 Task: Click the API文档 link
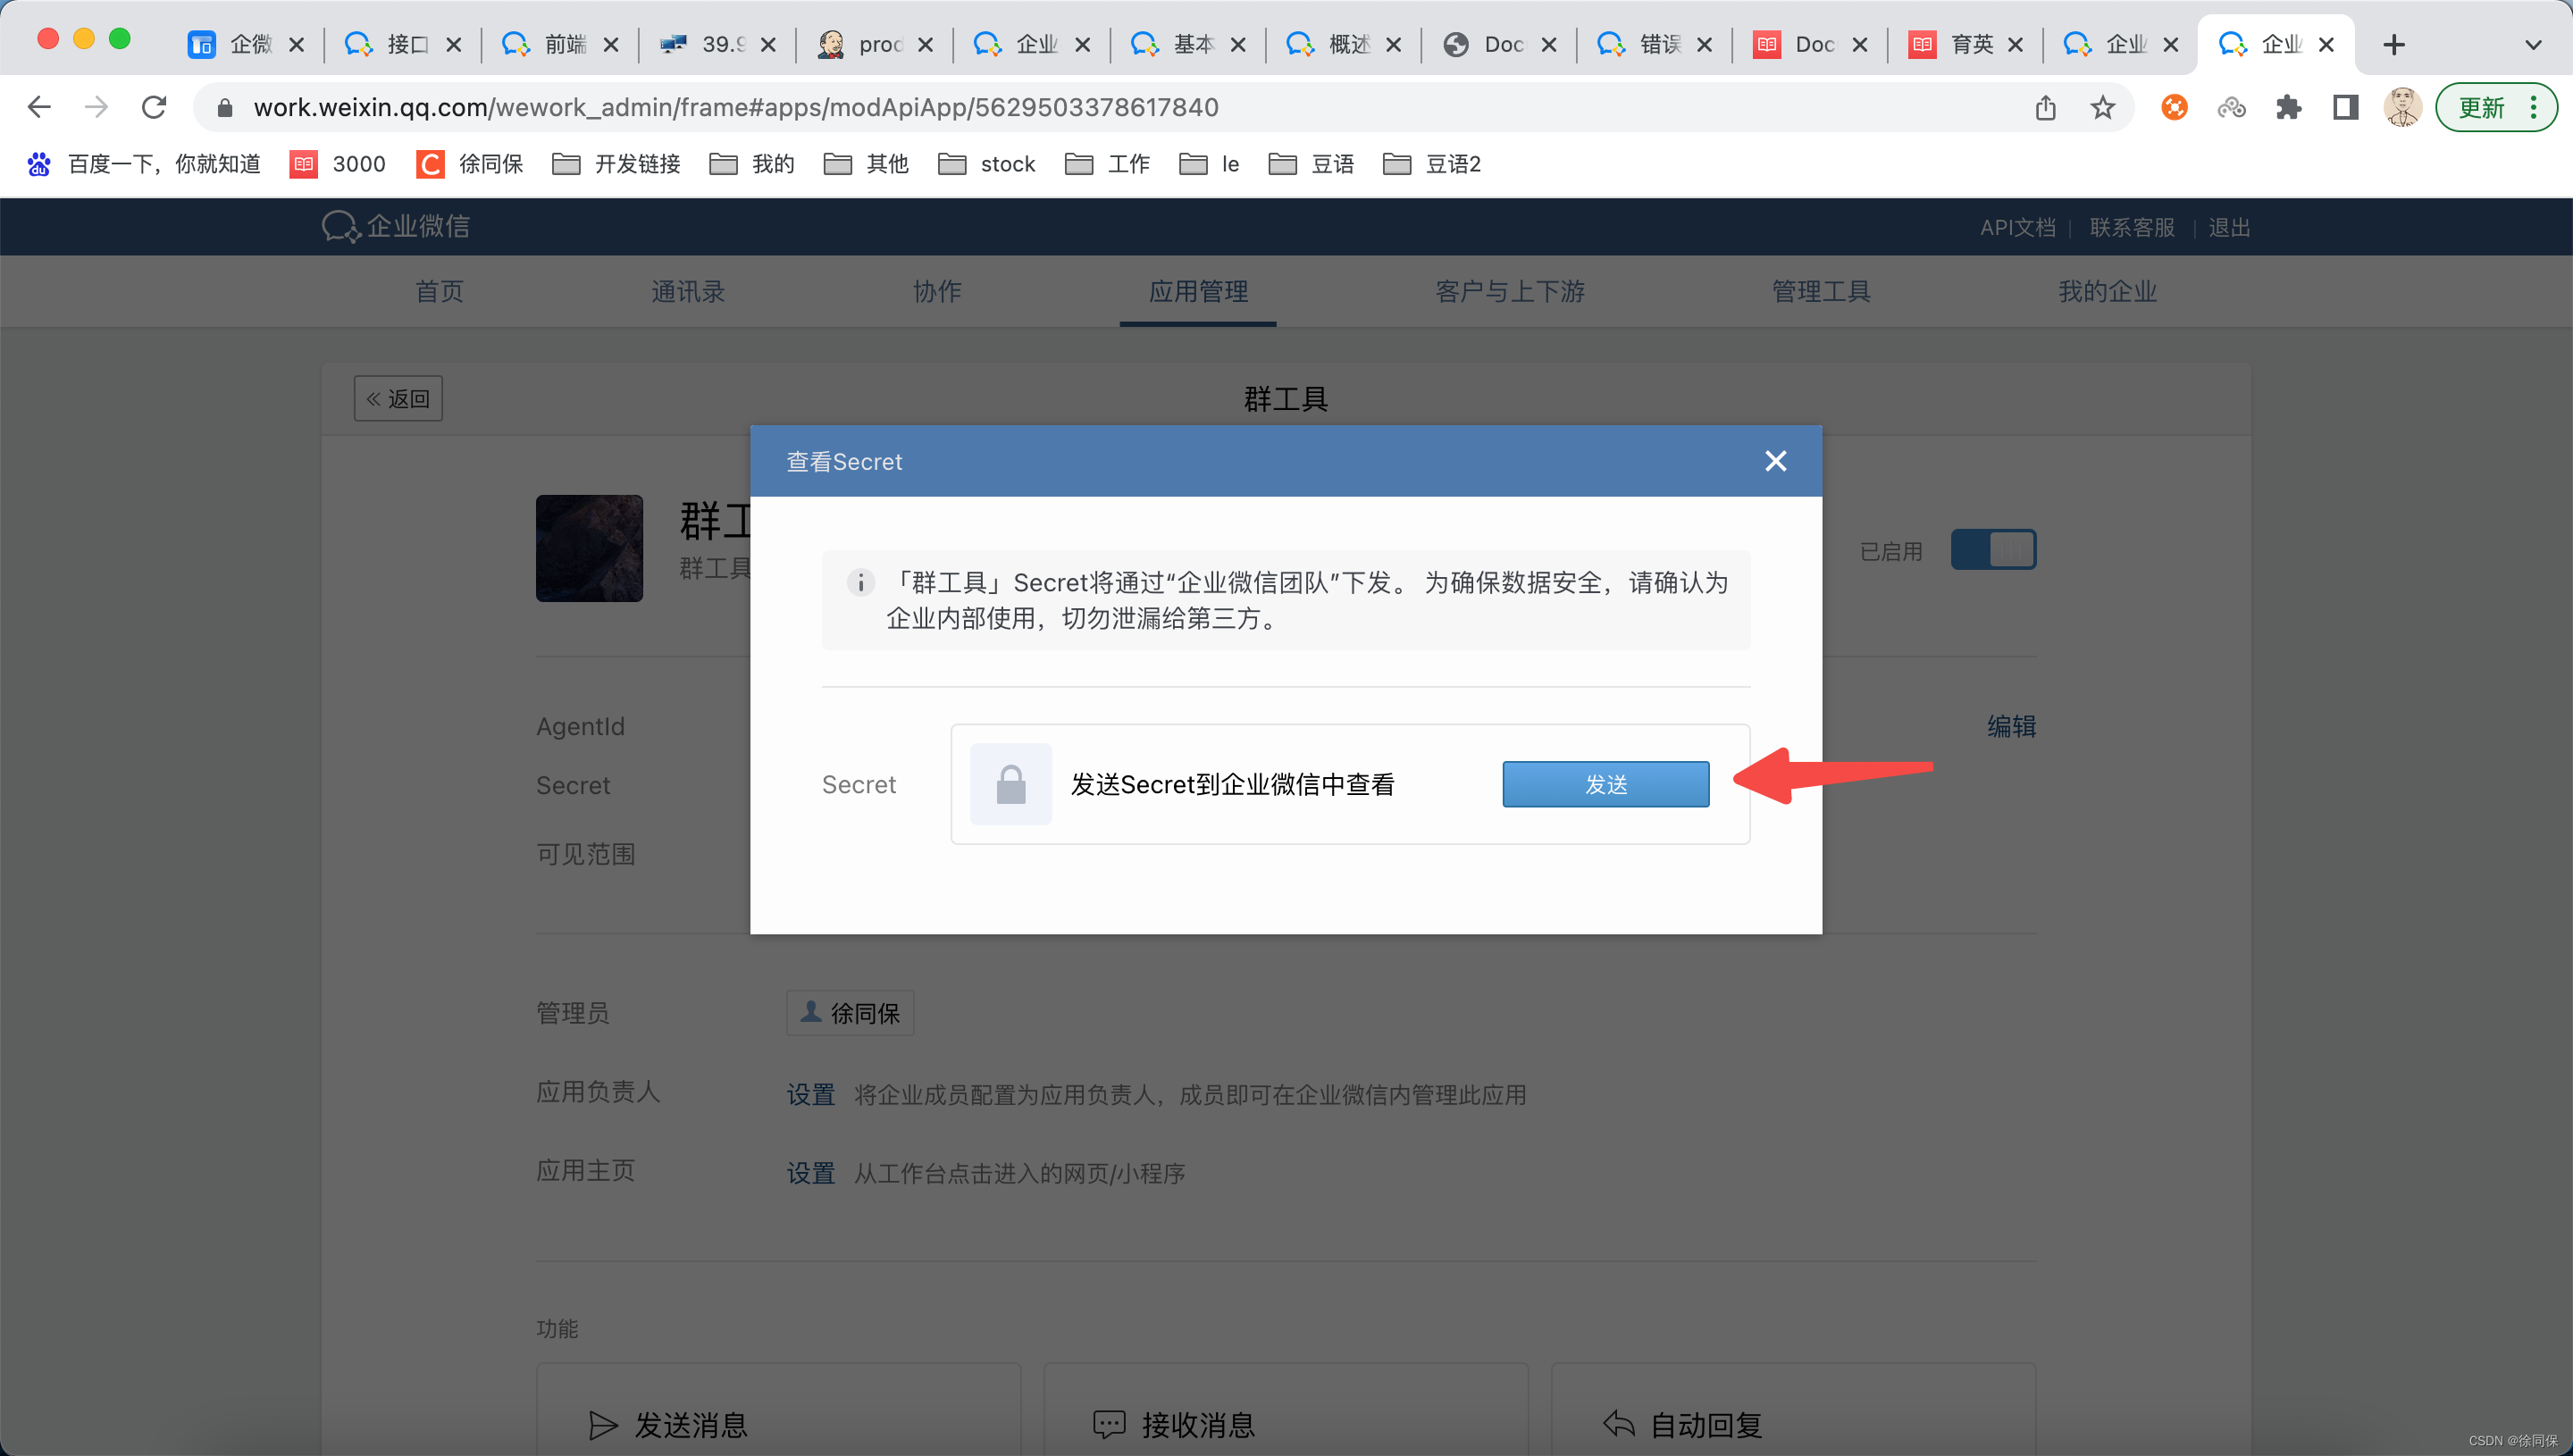pyautogui.click(x=2017, y=227)
